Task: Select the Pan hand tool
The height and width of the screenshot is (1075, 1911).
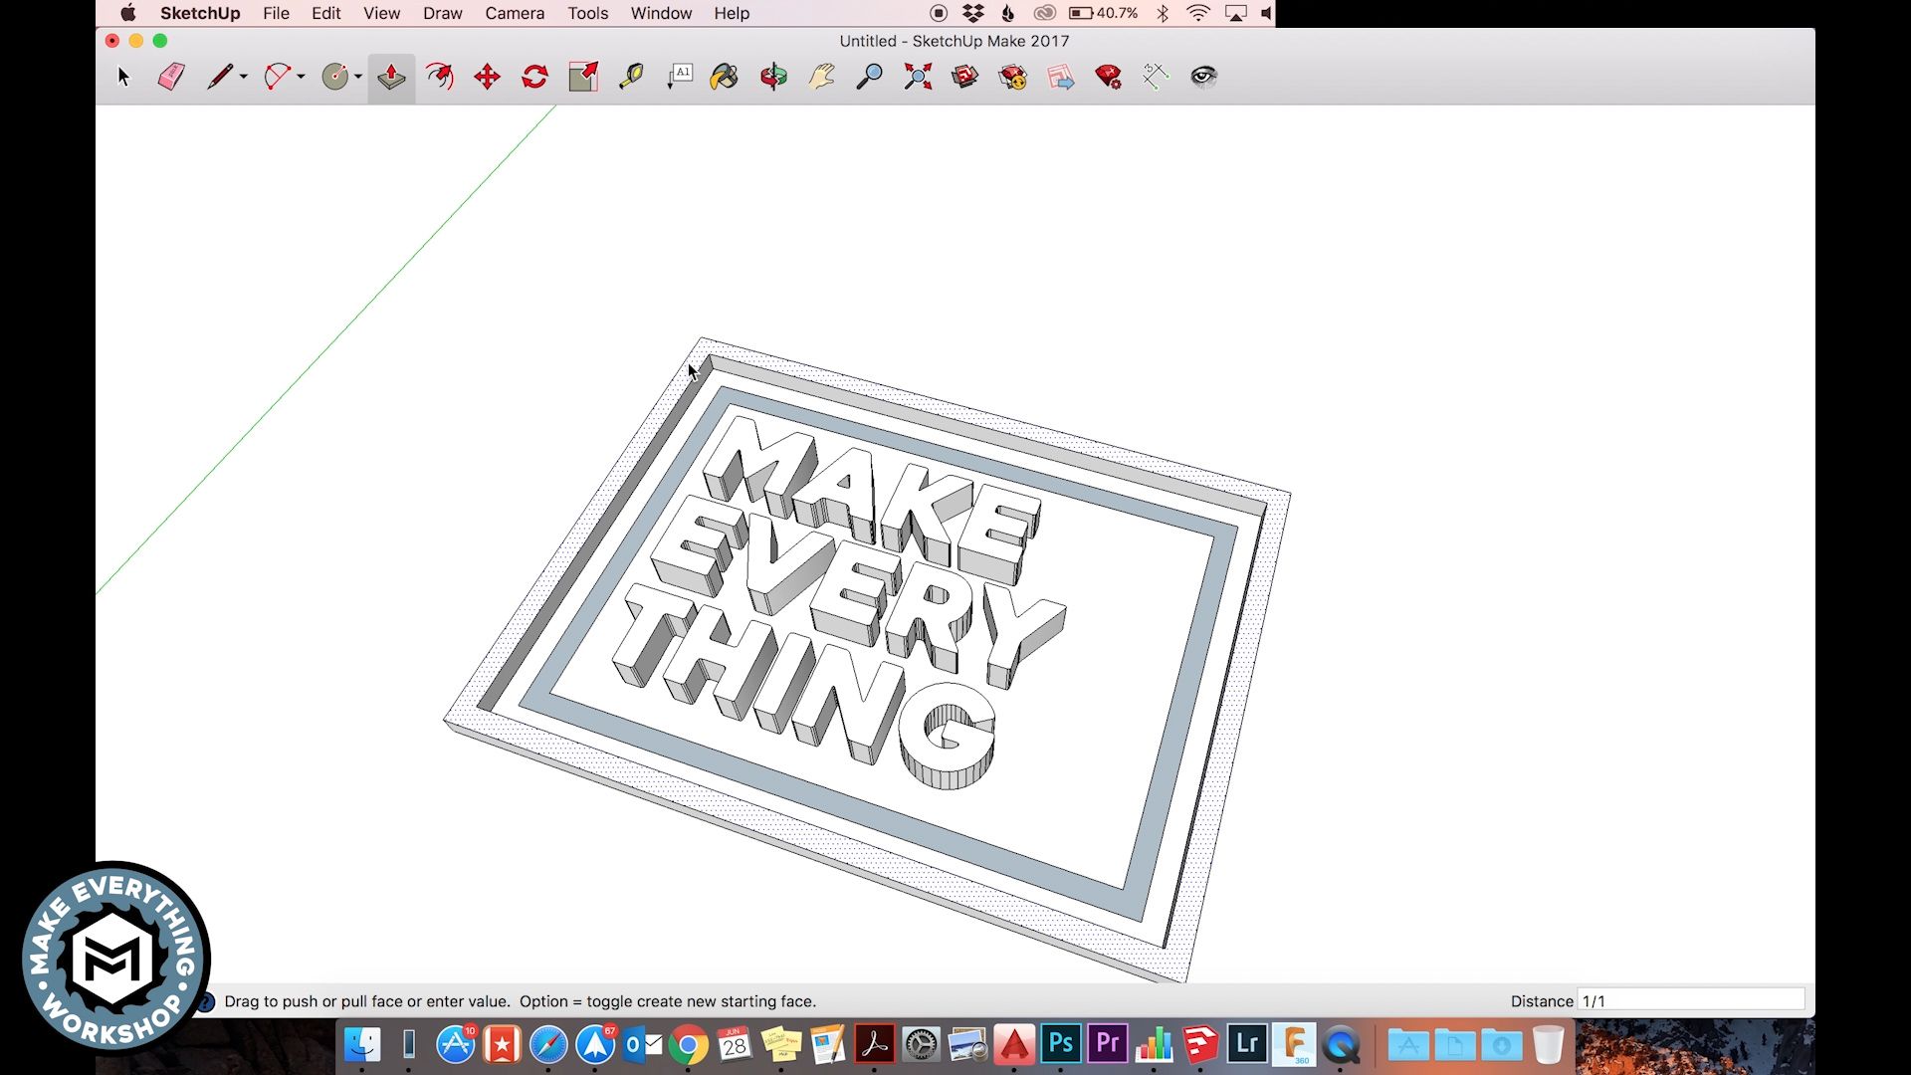Action: [x=819, y=76]
